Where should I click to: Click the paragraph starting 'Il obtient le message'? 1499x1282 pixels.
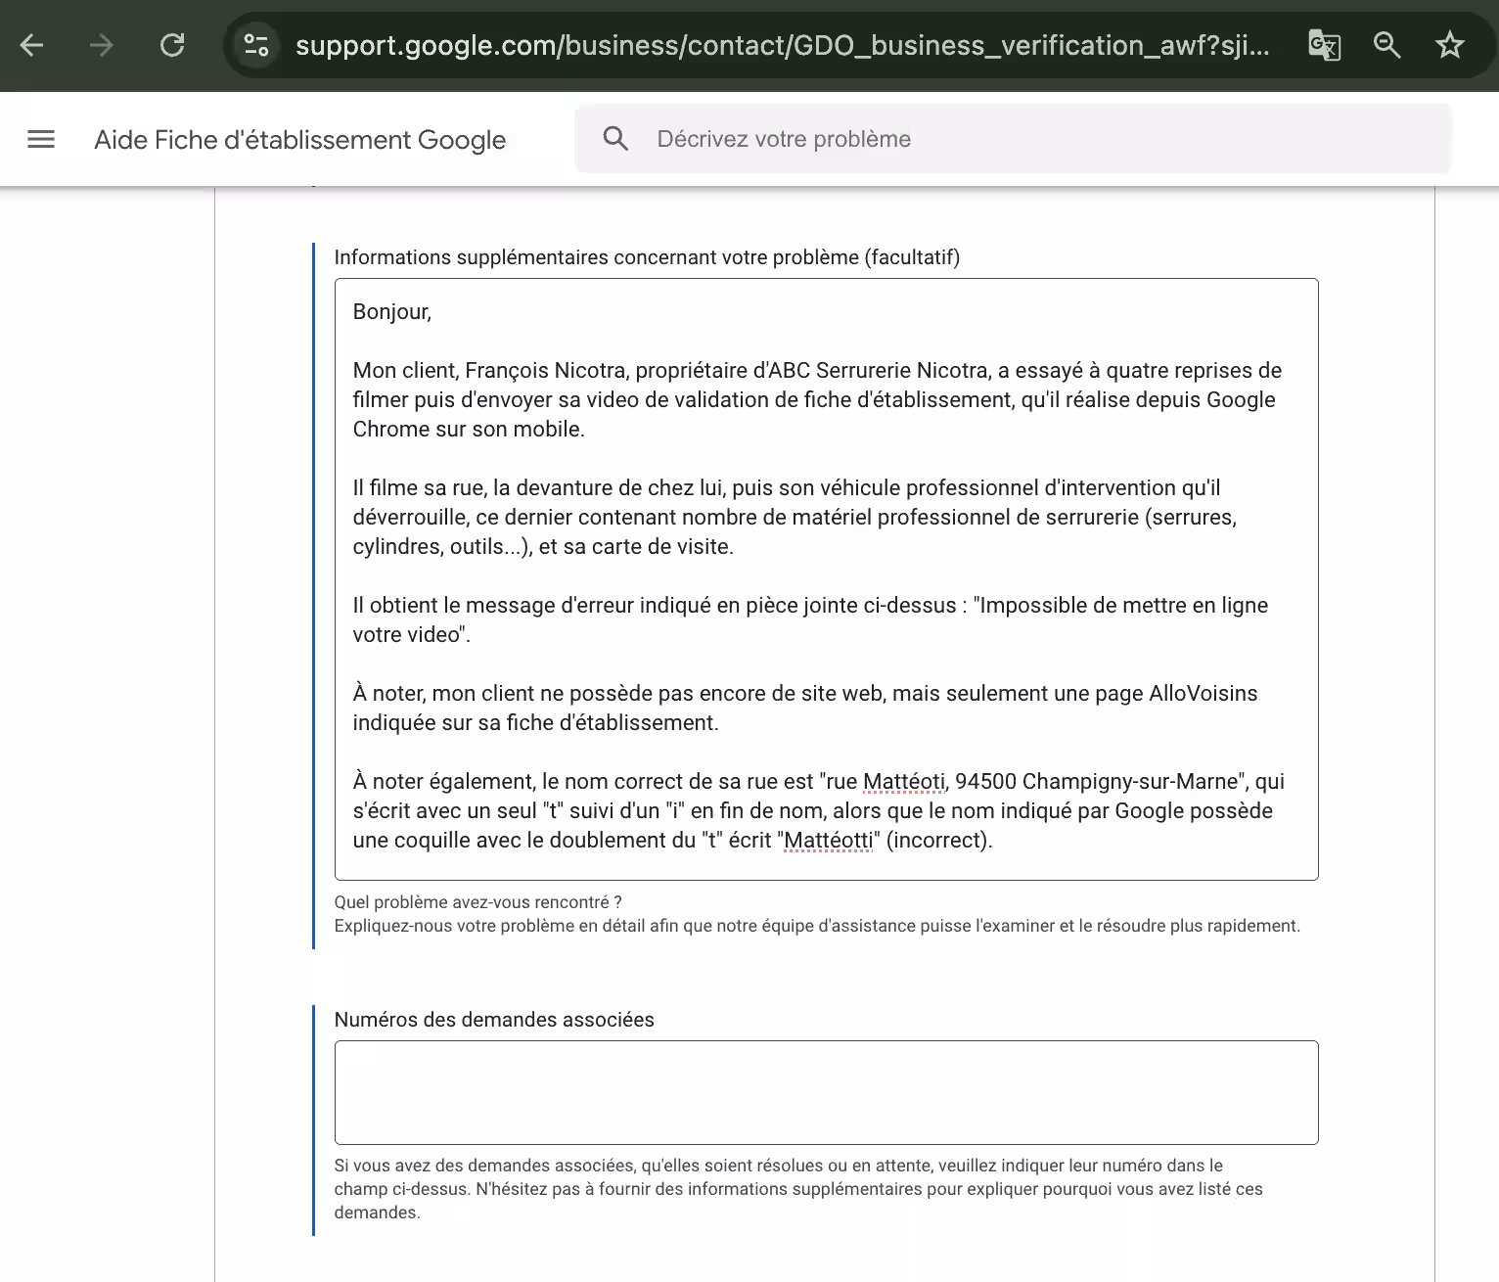tap(810, 619)
